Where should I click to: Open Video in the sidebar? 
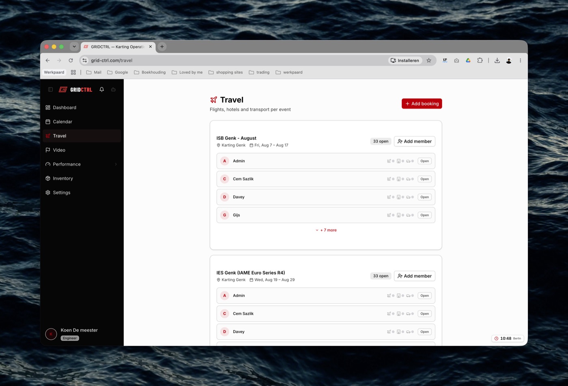coord(82,150)
